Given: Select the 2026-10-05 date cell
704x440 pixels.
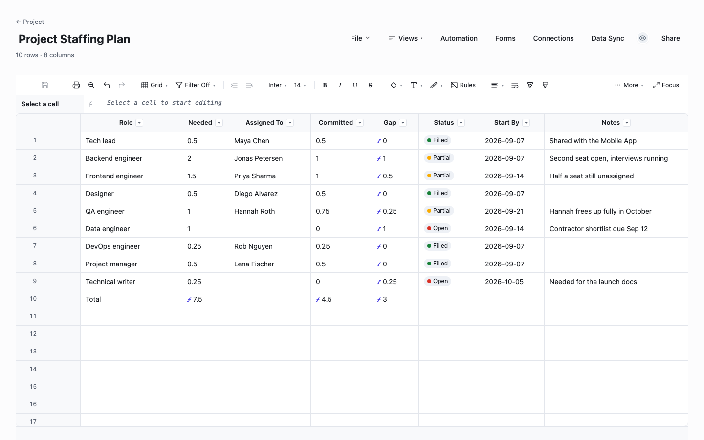Looking at the screenshot, I should tap(512, 282).
